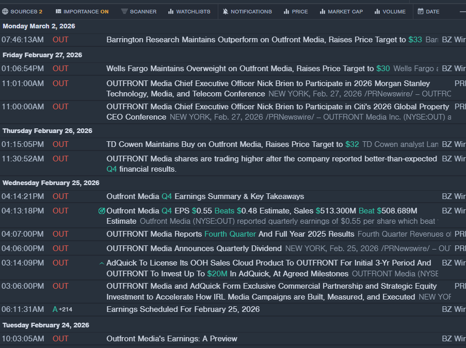Image resolution: width=466 pixels, height=348 pixels.
Task: Click the Monday March 2, 2026 date header
Action: pyautogui.click(x=39, y=26)
